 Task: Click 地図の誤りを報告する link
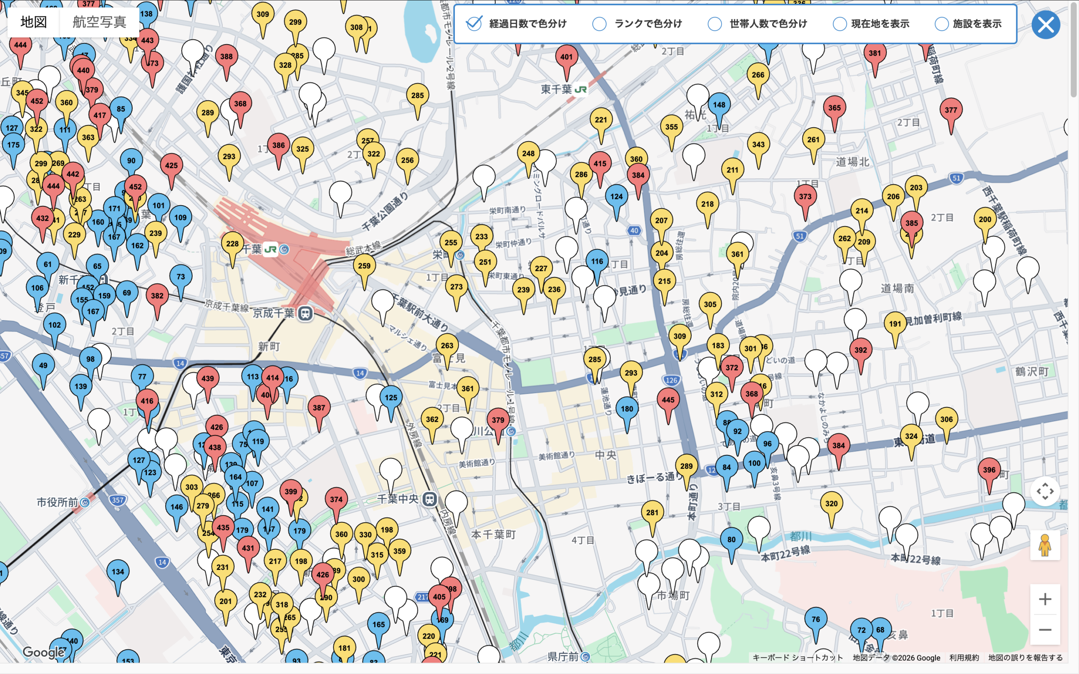tap(1025, 658)
